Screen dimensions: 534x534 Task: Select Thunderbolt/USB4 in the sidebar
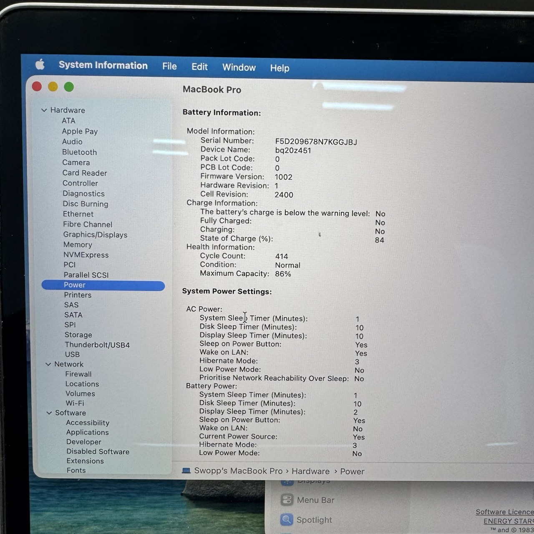click(97, 345)
